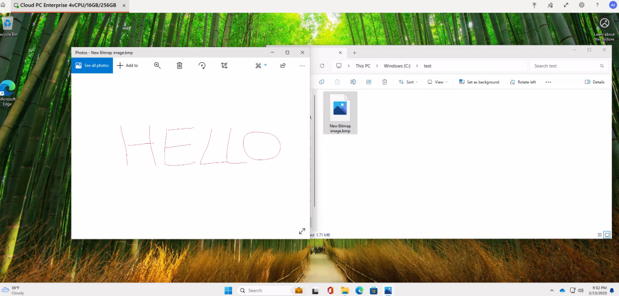Click the upload arrow in Cloud PC bar
The image size is (619, 296).
(534, 5)
